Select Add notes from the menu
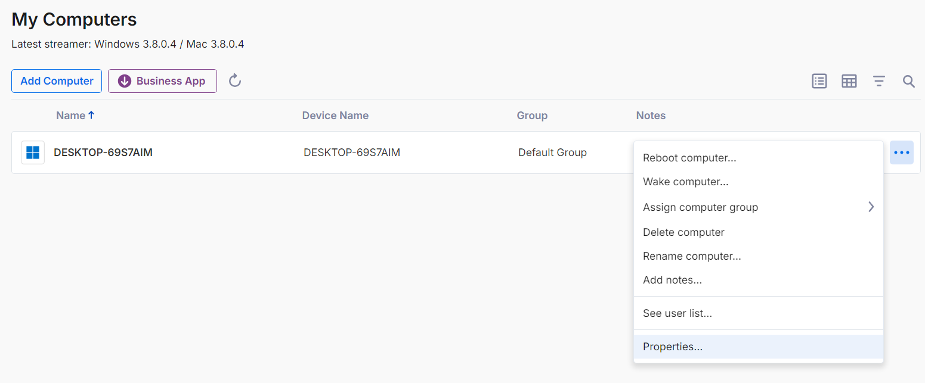Viewport: 925px width, 383px height. click(x=672, y=279)
